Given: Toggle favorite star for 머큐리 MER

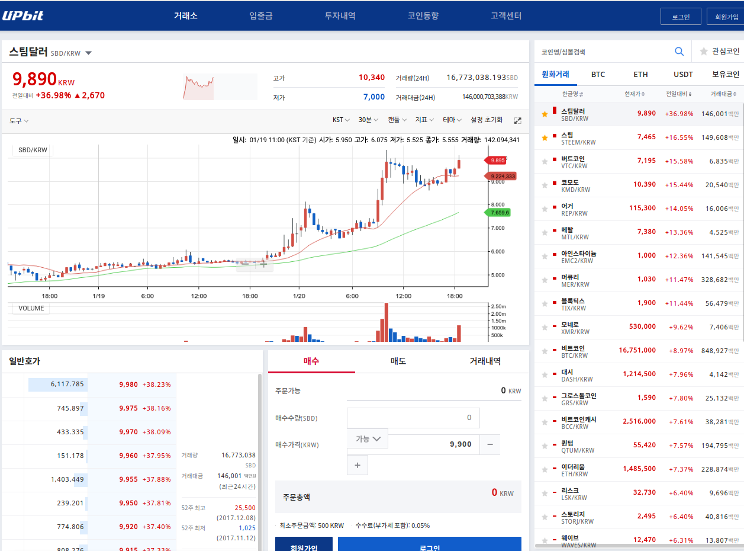Looking at the screenshot, I should click(545, 280).
